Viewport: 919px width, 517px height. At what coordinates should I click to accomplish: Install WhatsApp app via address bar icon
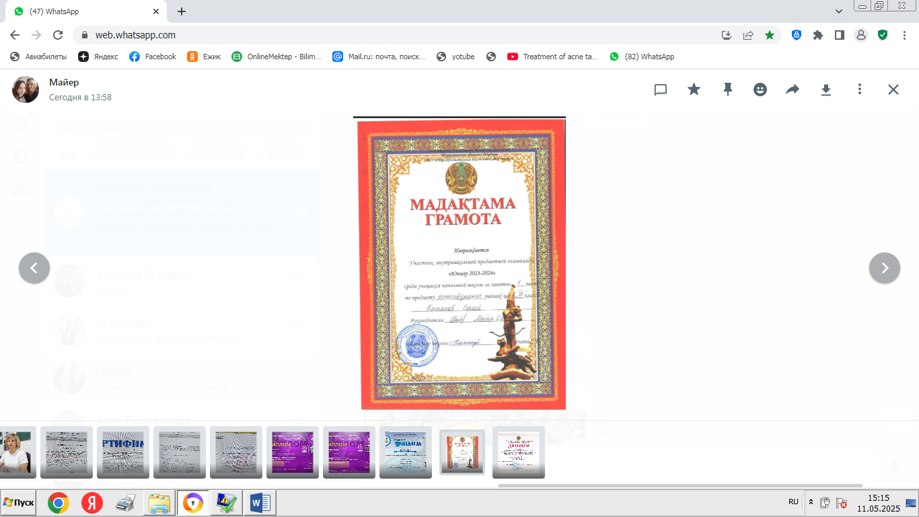click(727, 35)
